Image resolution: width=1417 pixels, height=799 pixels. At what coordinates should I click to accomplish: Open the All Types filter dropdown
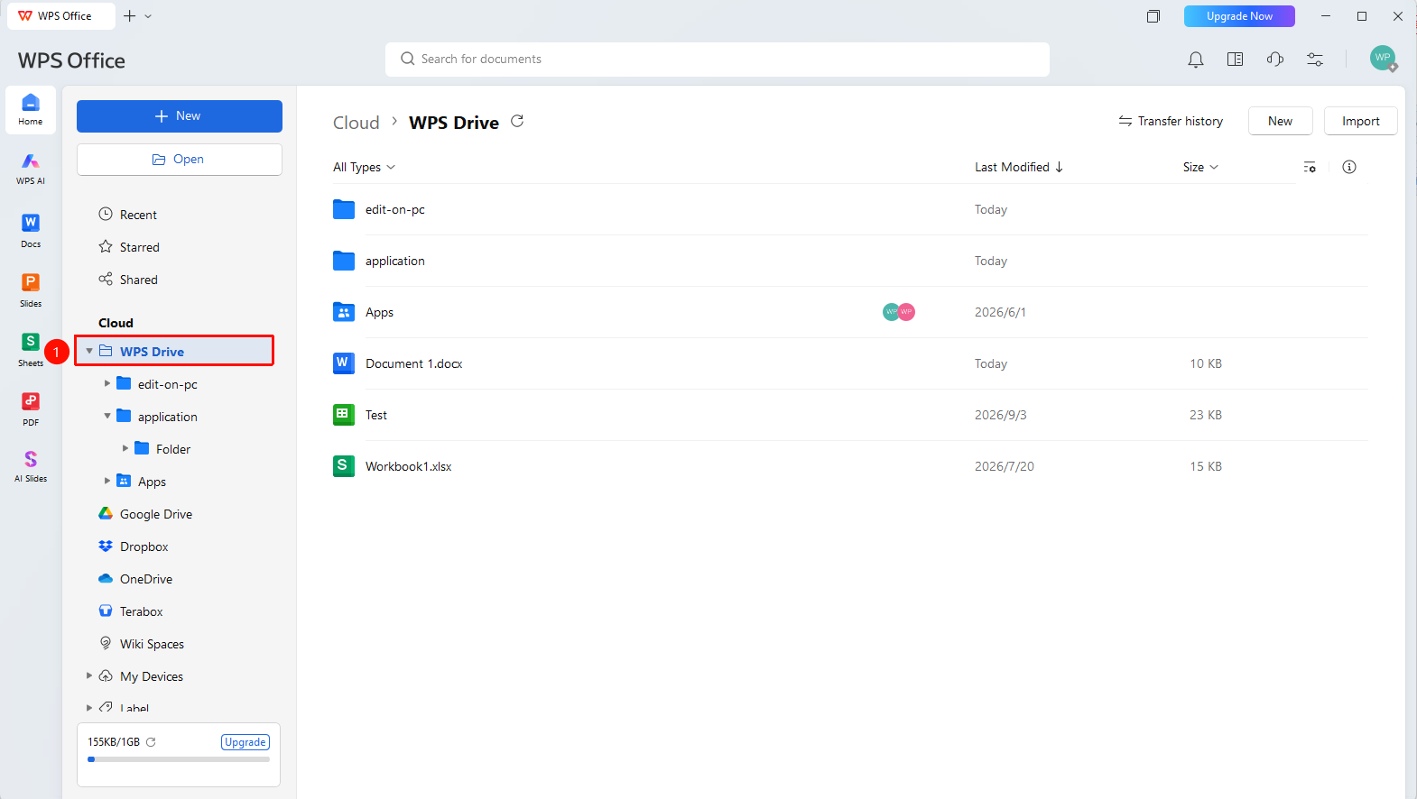[364, 167]
